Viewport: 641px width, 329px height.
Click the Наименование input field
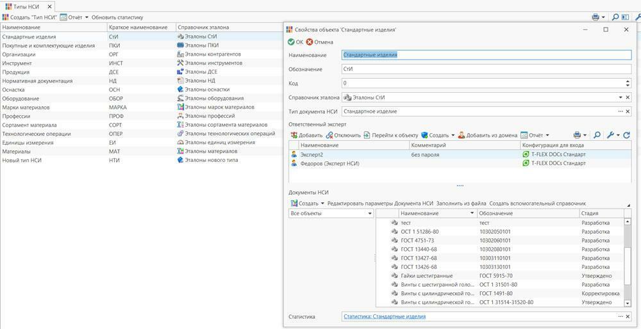487,54
